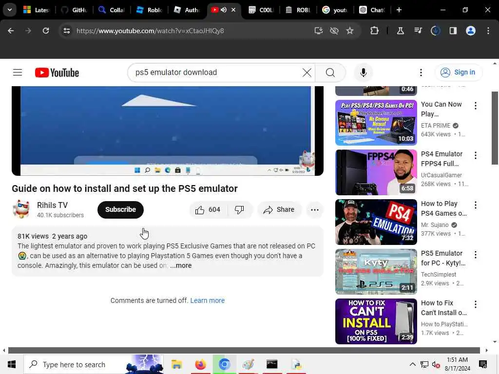Open Kyty PS5 emulator thumbnail
The height and width of the screenshot is (374, 499).
point(376,272)
